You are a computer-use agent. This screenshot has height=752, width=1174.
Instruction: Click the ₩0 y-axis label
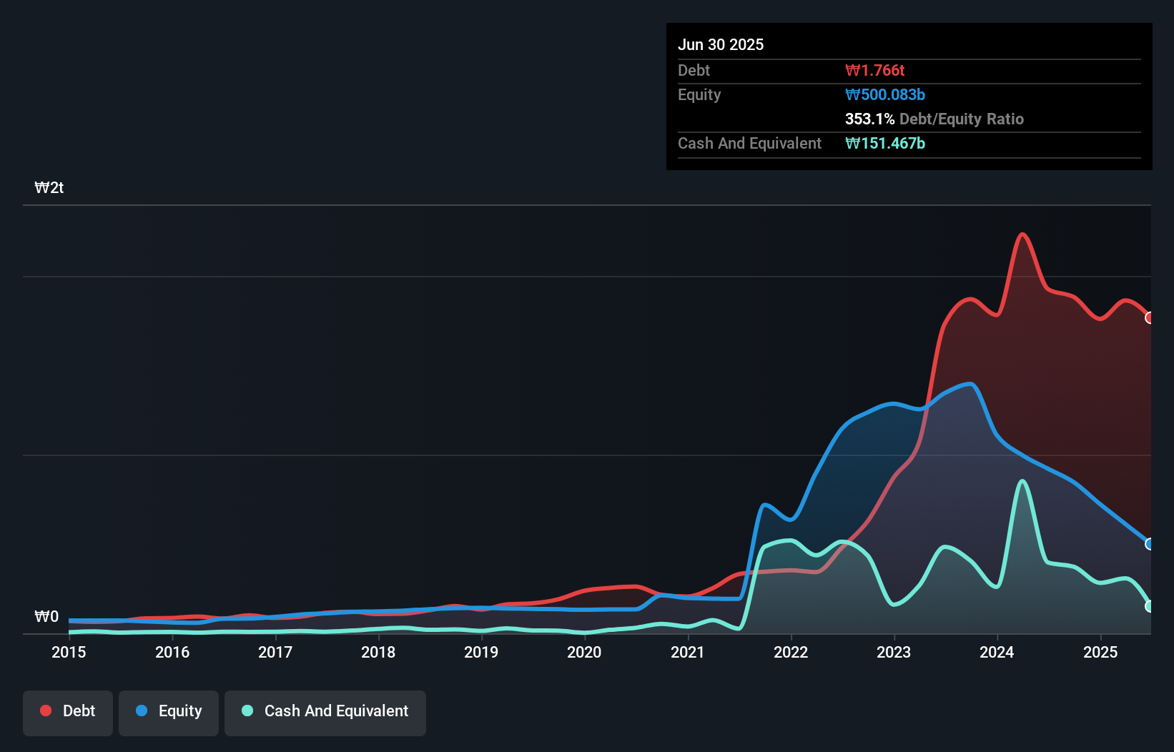(46, 617)
